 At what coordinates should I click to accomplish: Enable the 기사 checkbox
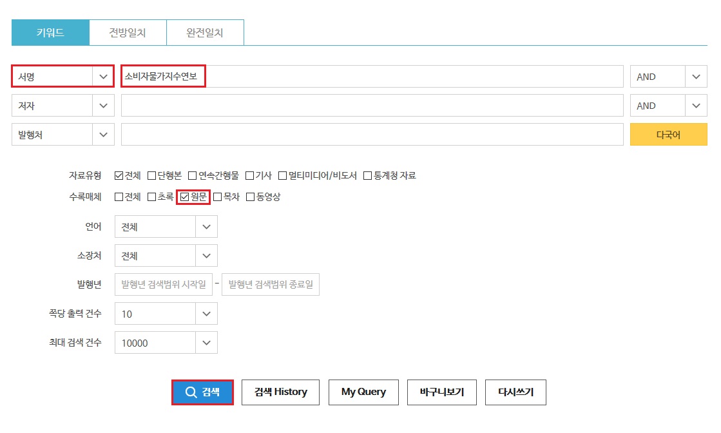click(249, 175)
